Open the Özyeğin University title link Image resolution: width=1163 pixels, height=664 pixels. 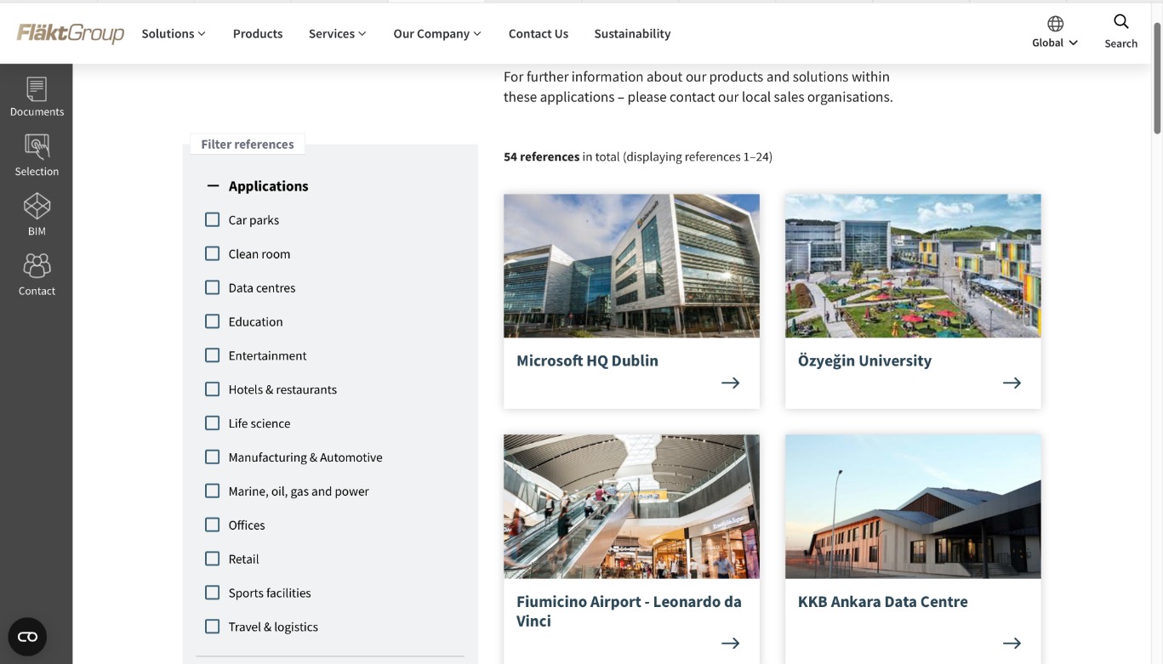click(x=864, y=360)
